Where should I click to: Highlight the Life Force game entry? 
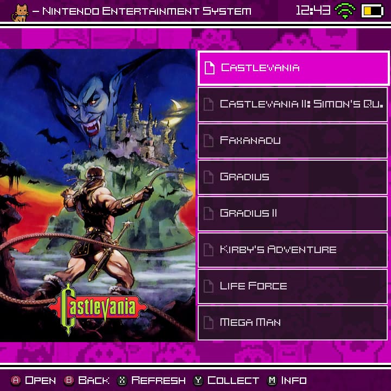click(293, 286)
